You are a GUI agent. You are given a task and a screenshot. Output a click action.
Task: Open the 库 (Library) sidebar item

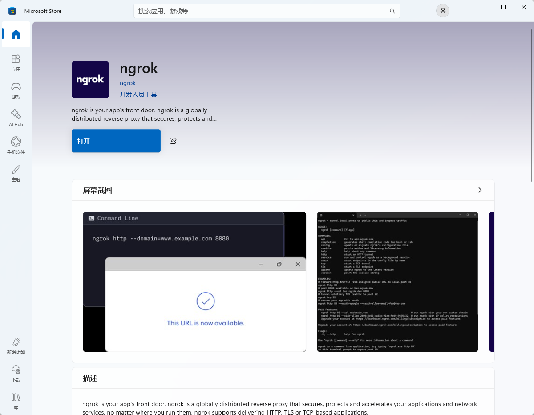pos(16,401)
